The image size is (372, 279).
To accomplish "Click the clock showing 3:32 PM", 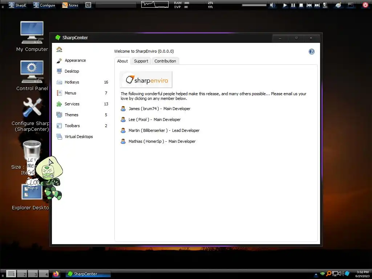I will point(363,274).
